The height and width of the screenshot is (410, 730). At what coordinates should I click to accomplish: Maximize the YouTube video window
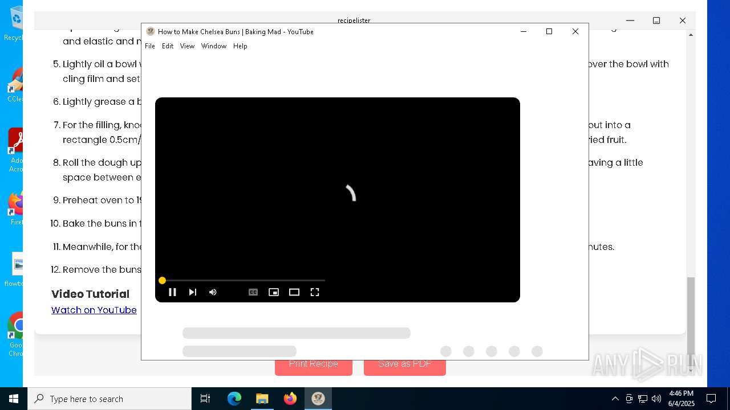tap(549, 31)
